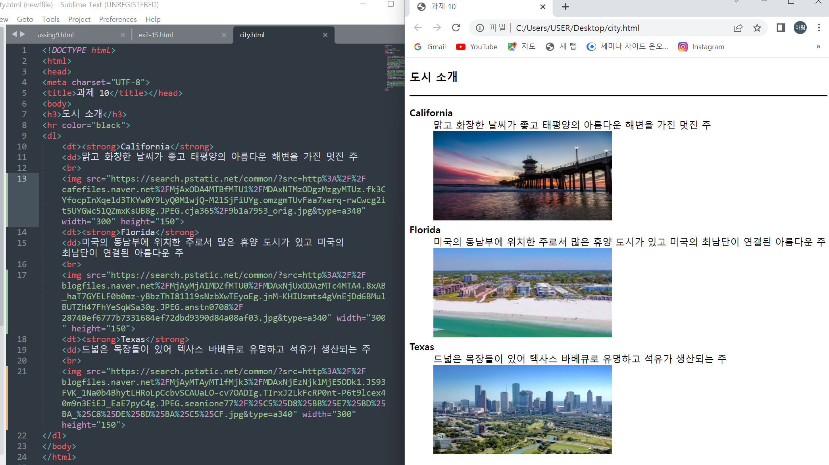Open the YouTube bookmark

tap(477, 47)
